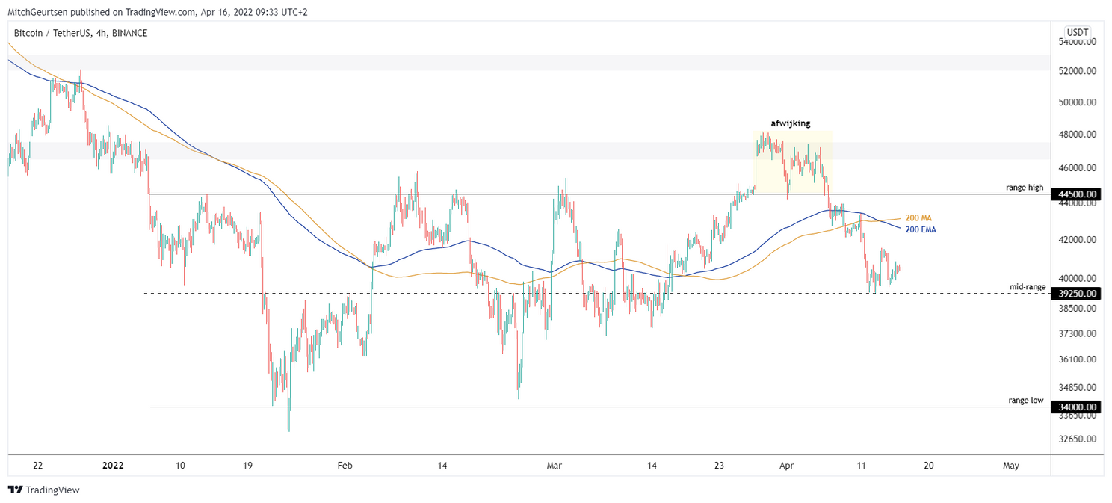The height and width of the screenshot is (503, 1112).
Task: Click the 'Feb' label on time axis
Action: click(x=345, y=466)
